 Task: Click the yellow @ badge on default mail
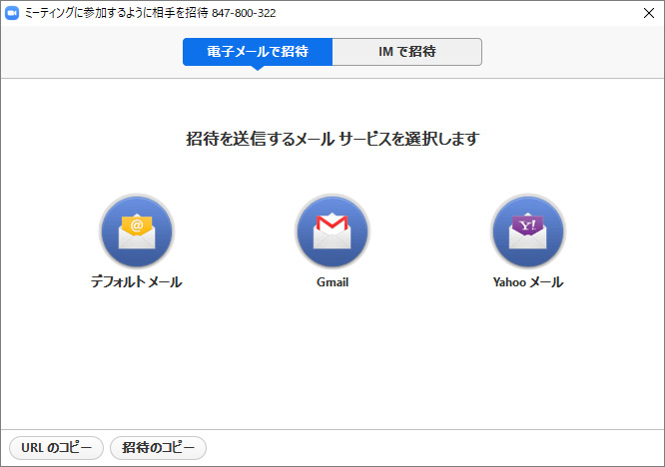click(137, 225)
